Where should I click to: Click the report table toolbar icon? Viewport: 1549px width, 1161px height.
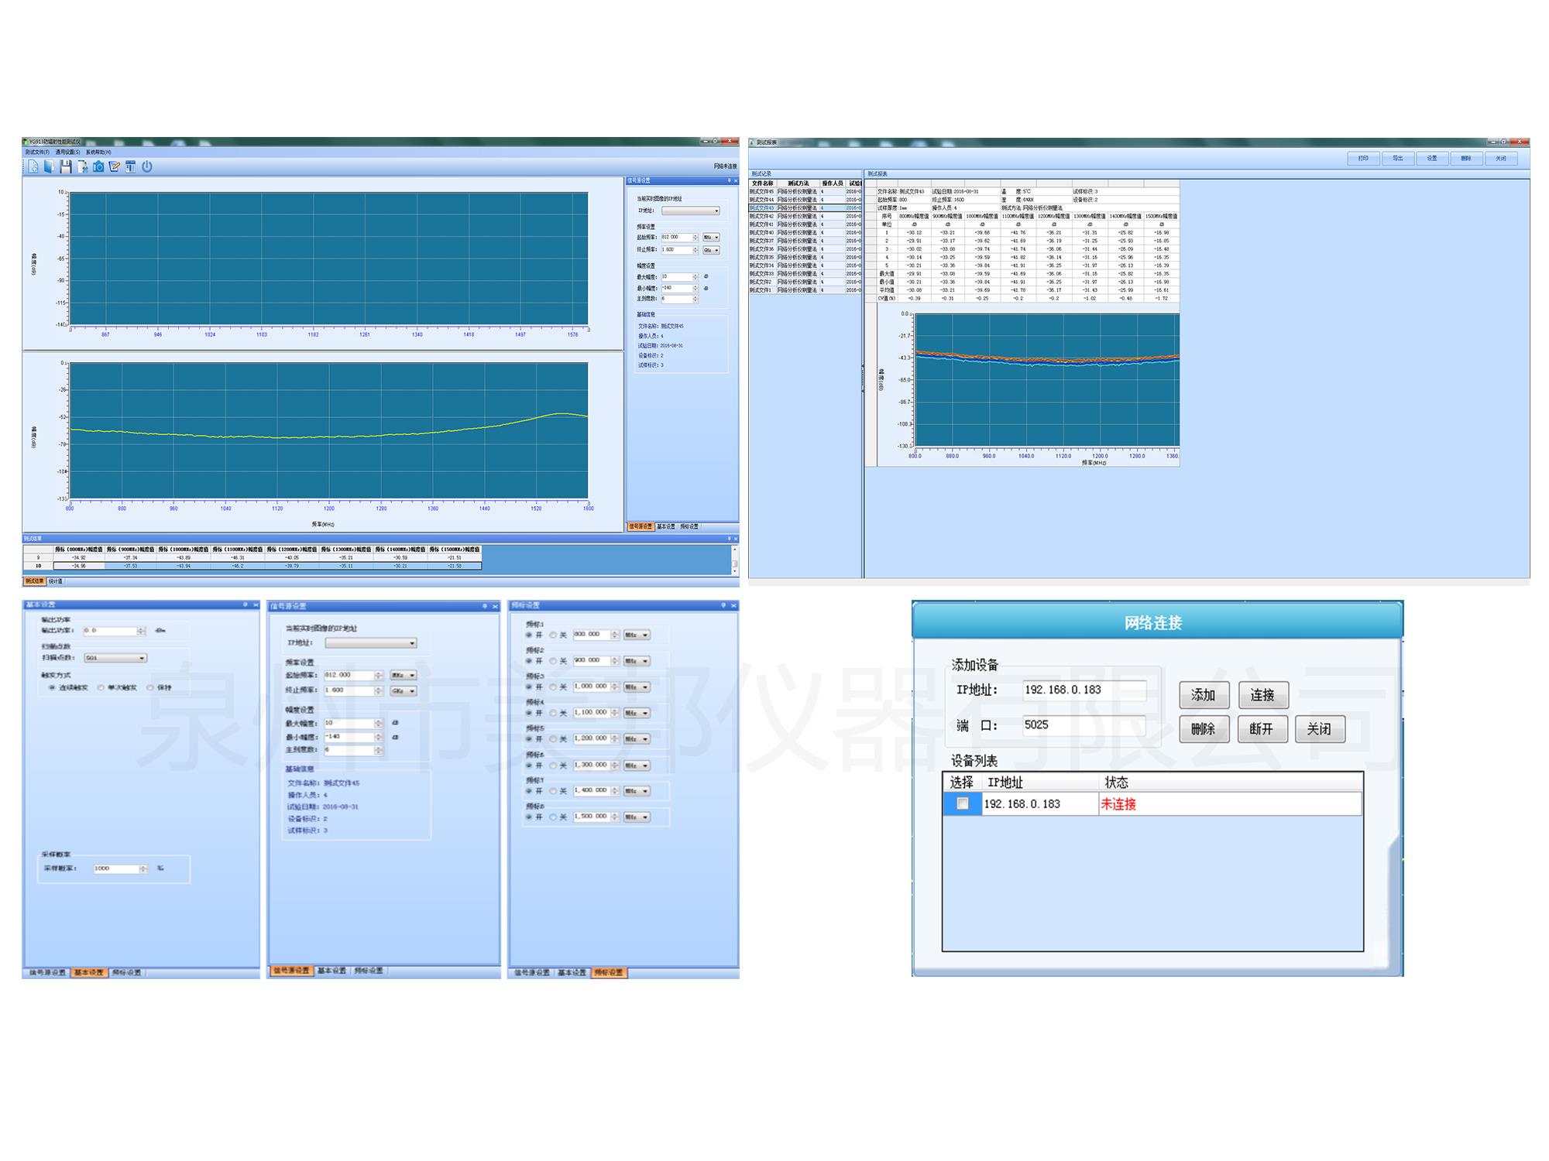click(130, 166)
